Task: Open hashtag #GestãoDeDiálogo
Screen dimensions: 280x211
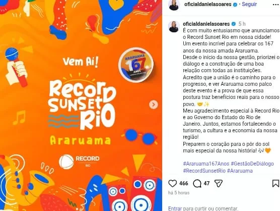Action: tap(252, 164)
